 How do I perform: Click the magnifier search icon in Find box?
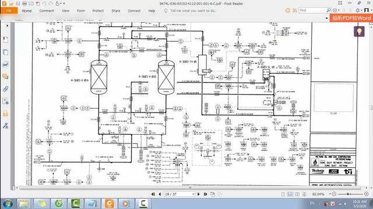329,10
